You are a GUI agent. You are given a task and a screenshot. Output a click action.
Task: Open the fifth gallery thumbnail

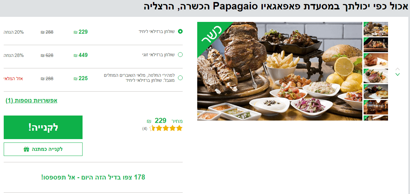click(376, 91)
